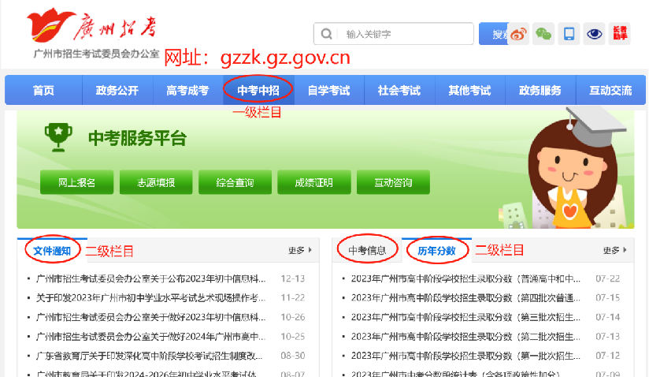Click the 中考服务平台 trophy icon

(x=58, y=137)
